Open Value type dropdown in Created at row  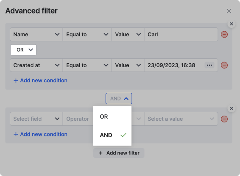[128, 65]
